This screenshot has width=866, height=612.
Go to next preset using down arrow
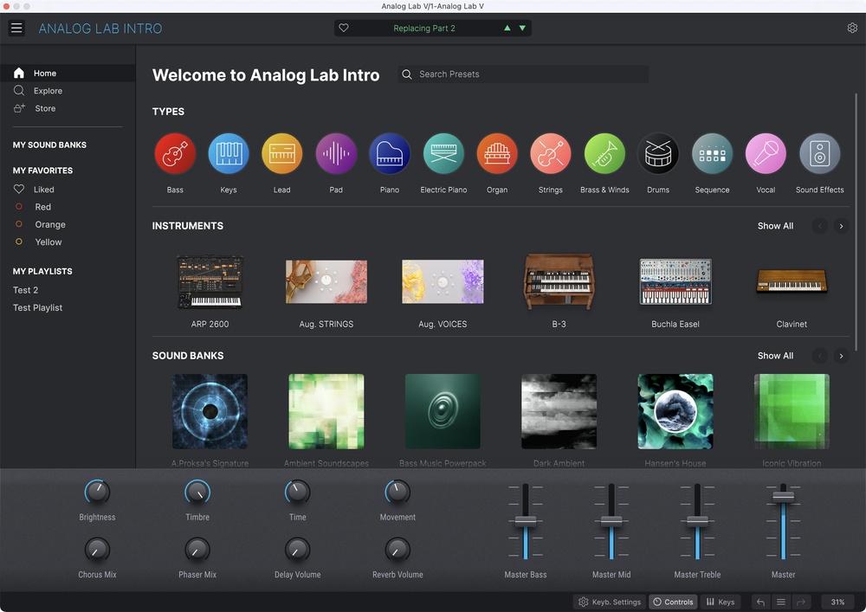click(x=522, y=29)
